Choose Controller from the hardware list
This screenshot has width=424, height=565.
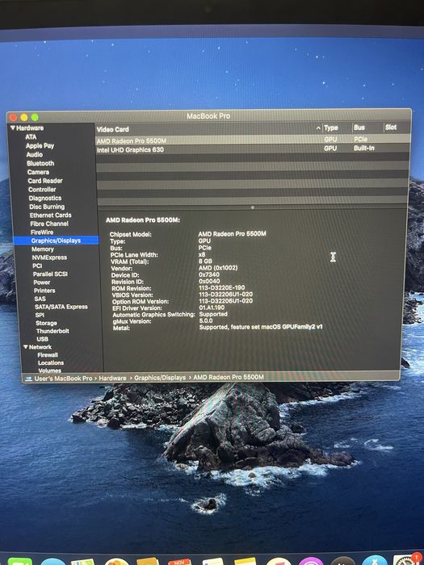pos(42,189)
